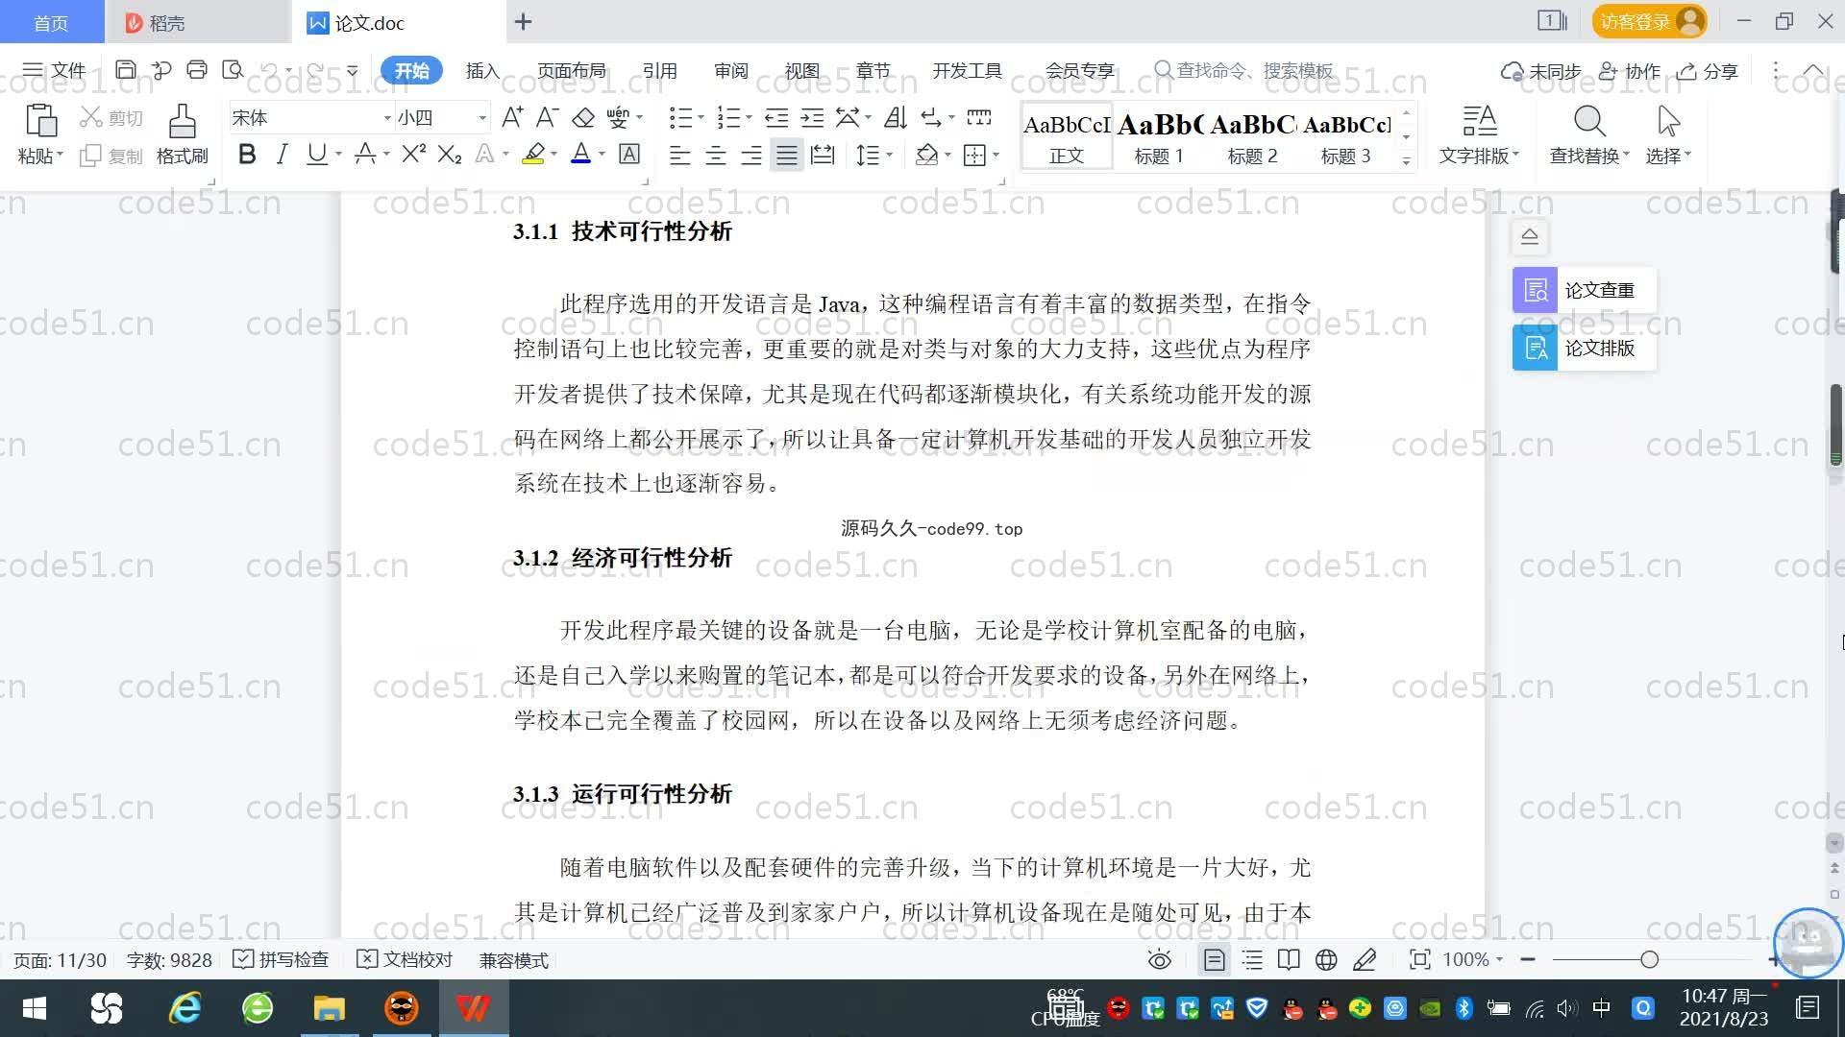Toggle italic formatting
1845x1037 pixels.
[x=282, y=154]
